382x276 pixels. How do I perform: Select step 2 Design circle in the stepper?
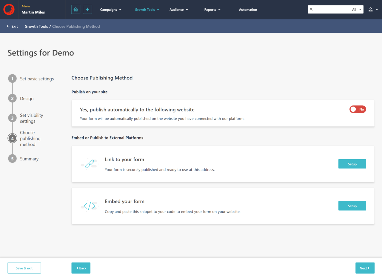click(x=12, y=98)
